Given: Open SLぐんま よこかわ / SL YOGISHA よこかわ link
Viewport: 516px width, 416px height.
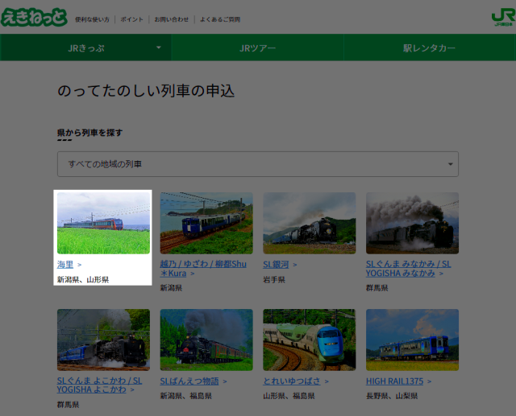Looking at the screenshot, I should (x=99, y=385).
